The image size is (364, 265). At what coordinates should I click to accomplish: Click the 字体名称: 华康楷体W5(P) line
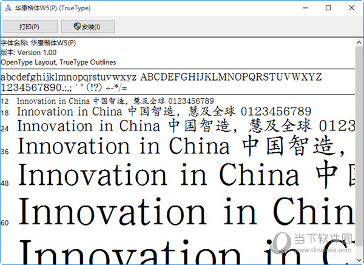pos(38,43)
